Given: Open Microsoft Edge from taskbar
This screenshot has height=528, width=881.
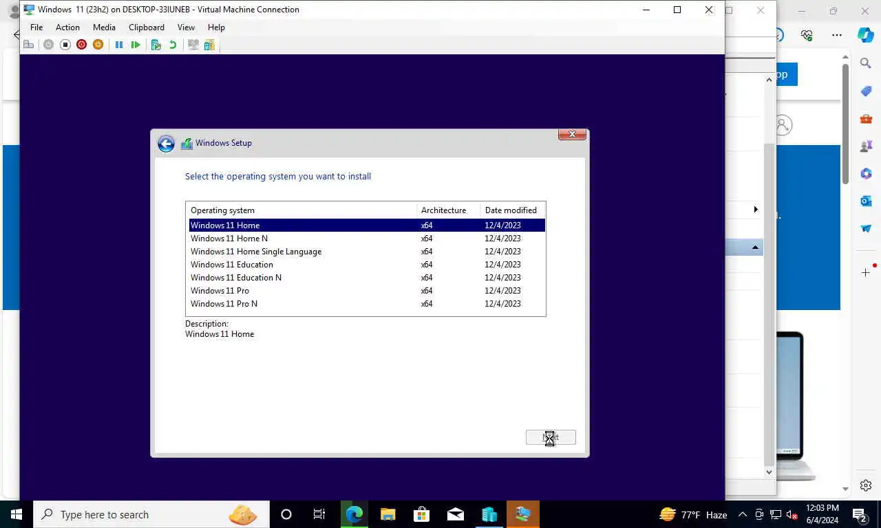Looking at the screenshot, I should 354,514.
